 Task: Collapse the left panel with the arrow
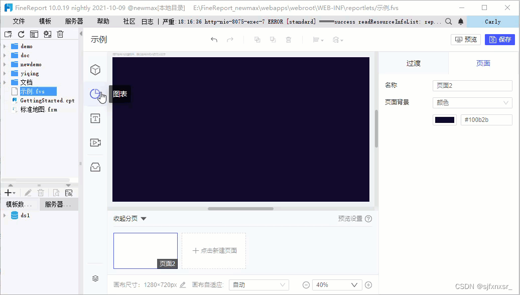point(81,34)
